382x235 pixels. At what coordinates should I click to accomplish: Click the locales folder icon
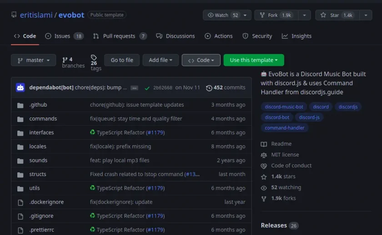tap(20, 147)
